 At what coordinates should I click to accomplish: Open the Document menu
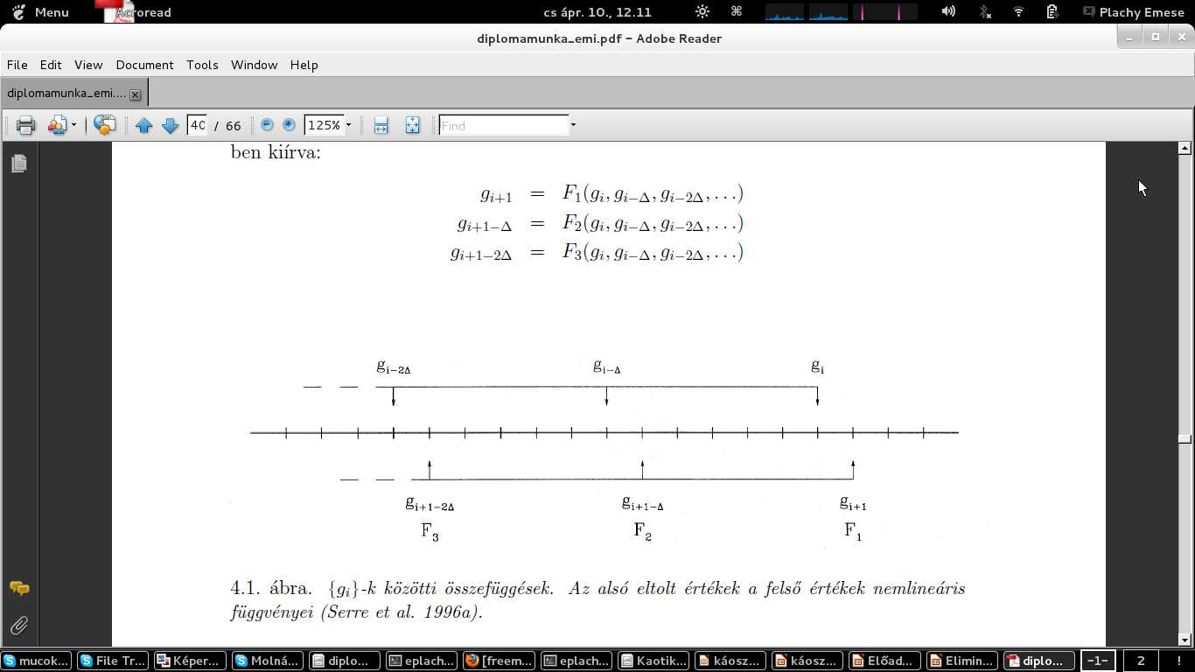[144, 65]
